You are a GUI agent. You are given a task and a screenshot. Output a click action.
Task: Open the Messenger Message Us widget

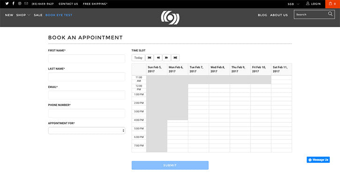tap(318, 160)
